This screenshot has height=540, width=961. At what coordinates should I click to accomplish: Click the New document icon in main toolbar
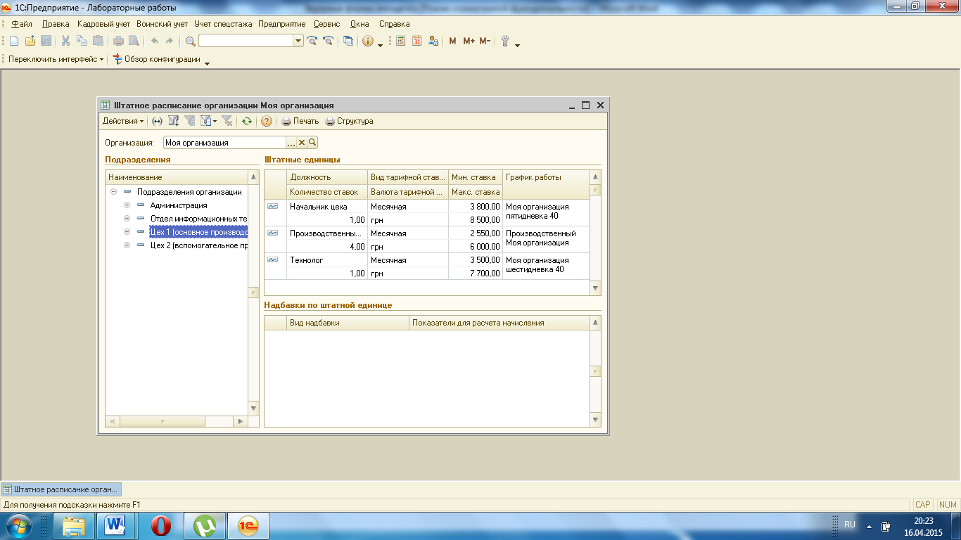[x=13, y=41]
